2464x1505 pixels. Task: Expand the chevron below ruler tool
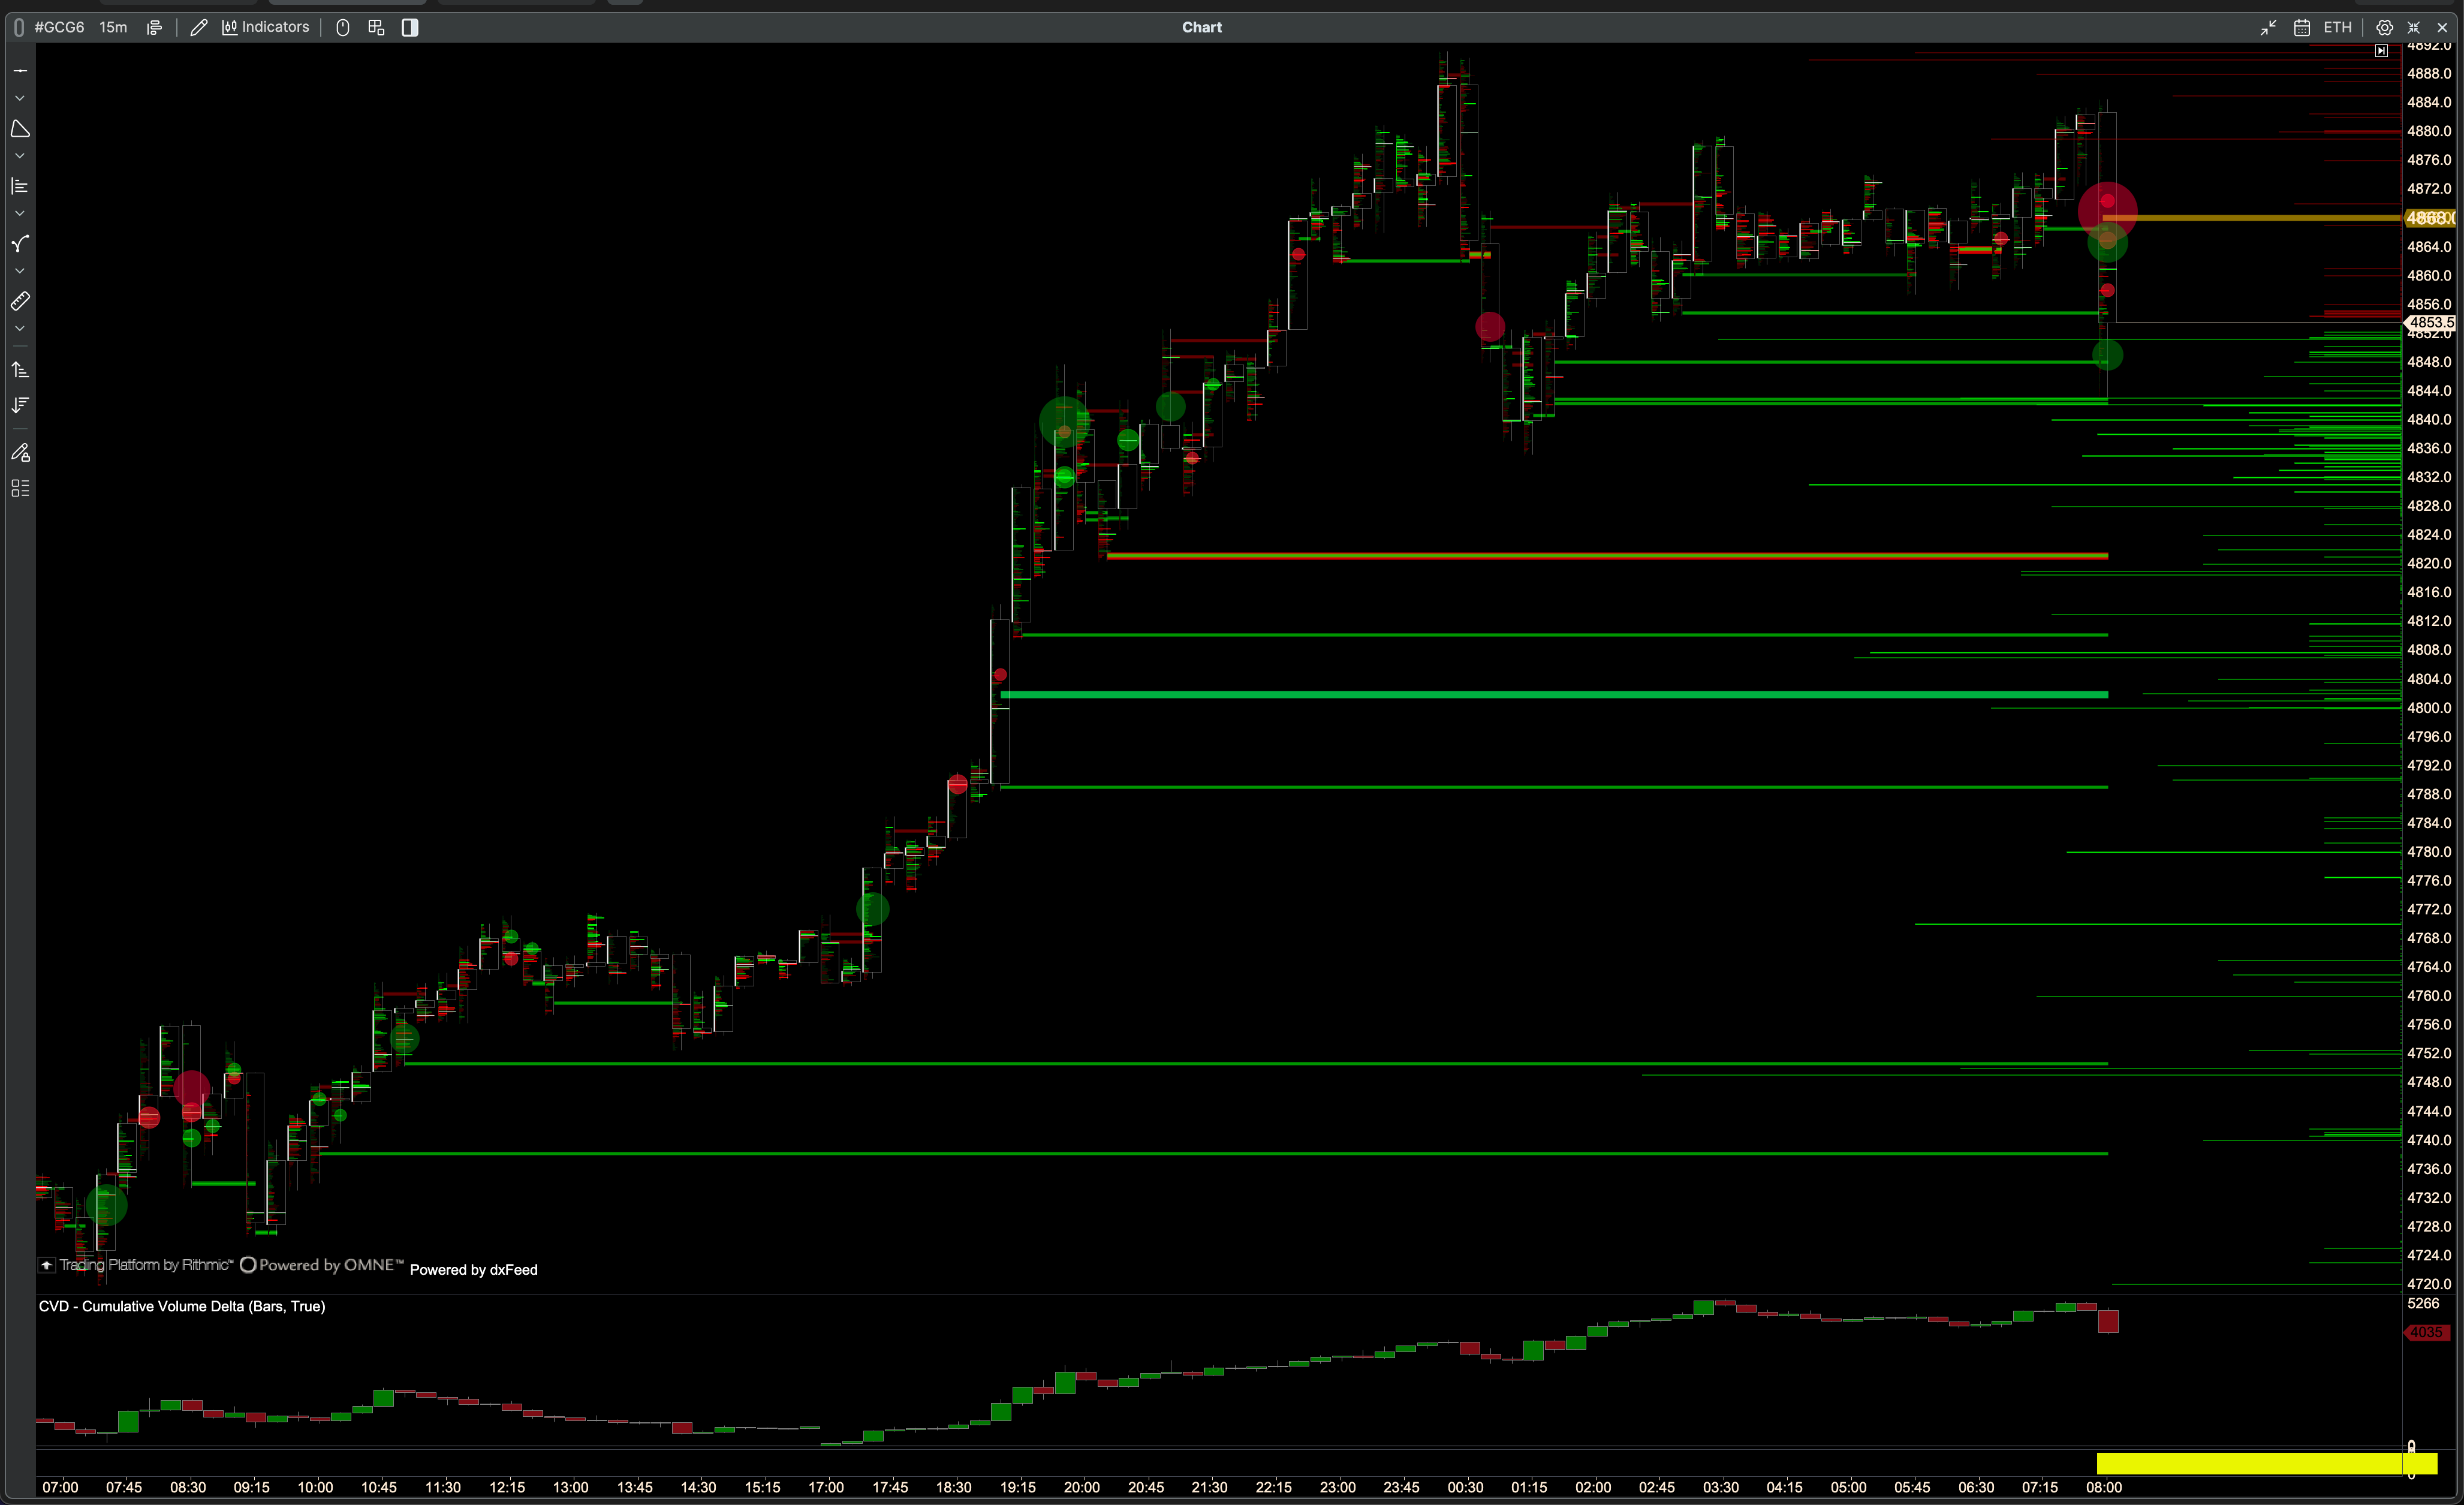(x=20, y=329)
